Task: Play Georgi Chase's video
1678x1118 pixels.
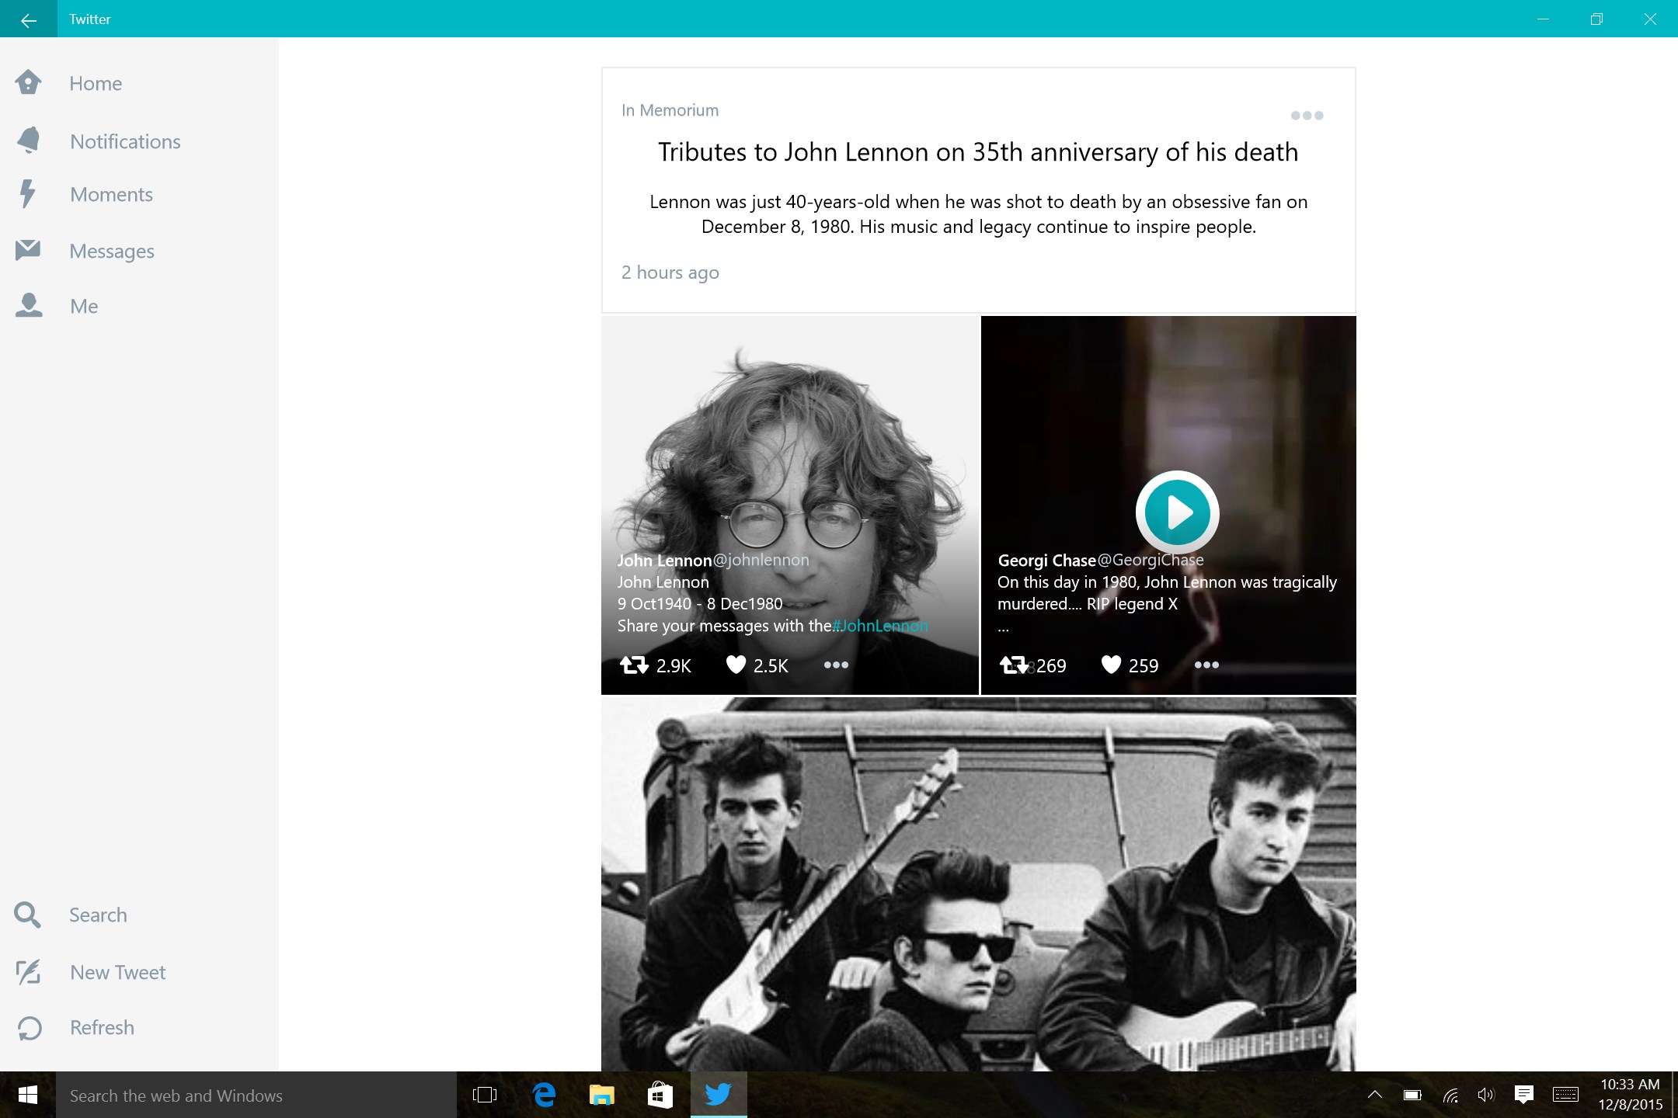Action: (1177, 512)
